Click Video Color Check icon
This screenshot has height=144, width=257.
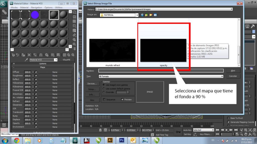pos(74,31)
